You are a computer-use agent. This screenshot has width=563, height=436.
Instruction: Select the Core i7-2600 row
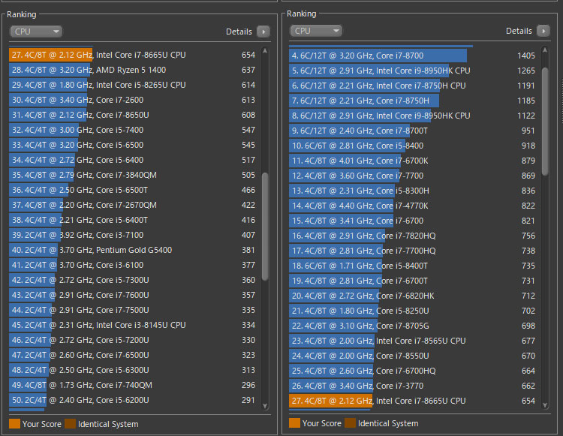134,100
